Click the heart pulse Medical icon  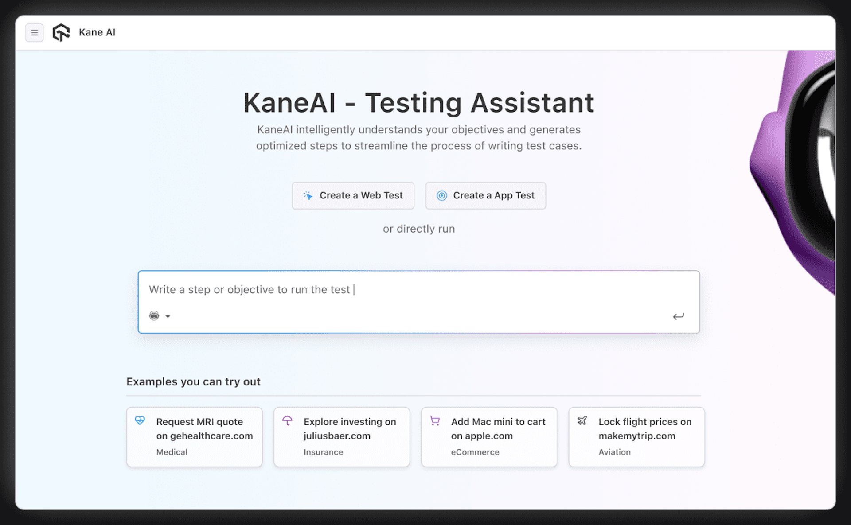coord(140,420)
